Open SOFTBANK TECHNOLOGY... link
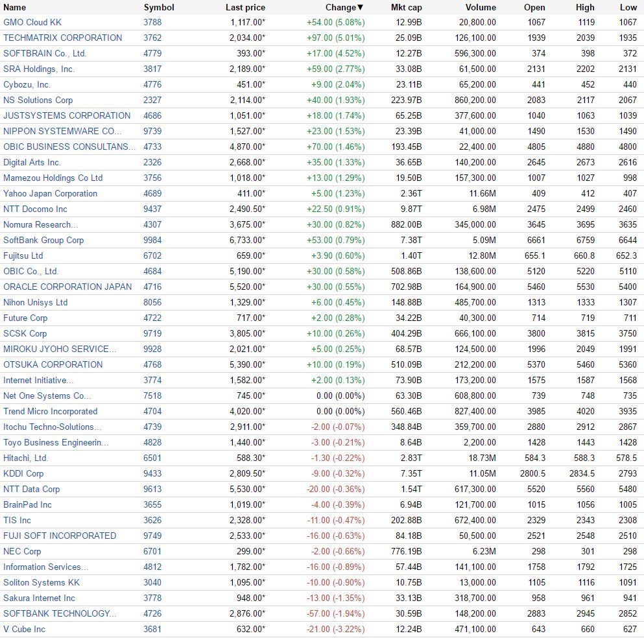The image size is (644, 638). pyautogui.click(x=60, y=614)
